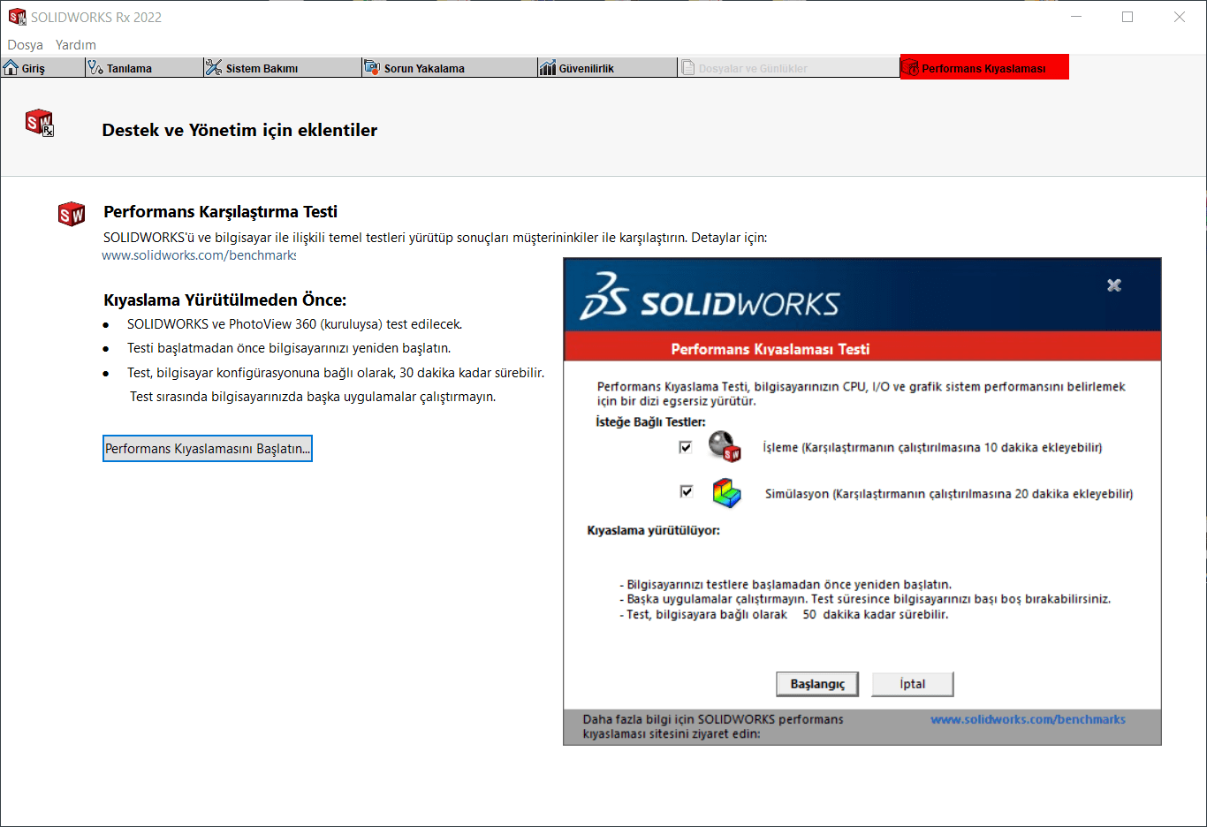Open the Giriş tab

42,68
